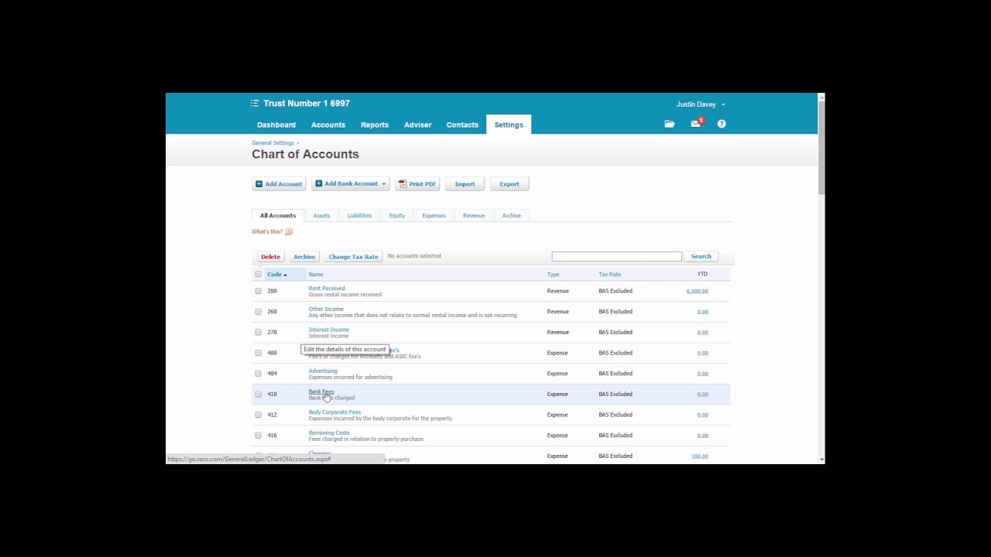Click the What's this speech bubble icon
The height and width of the screenshot is (557, 991).
click(x=289, y=231)
